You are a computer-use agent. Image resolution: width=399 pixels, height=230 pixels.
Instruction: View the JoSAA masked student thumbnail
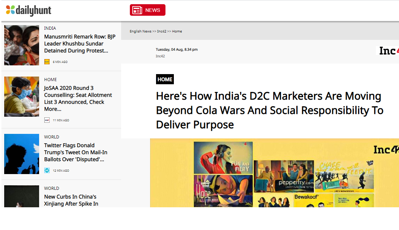pyautogui.click(x=22, y=97)
